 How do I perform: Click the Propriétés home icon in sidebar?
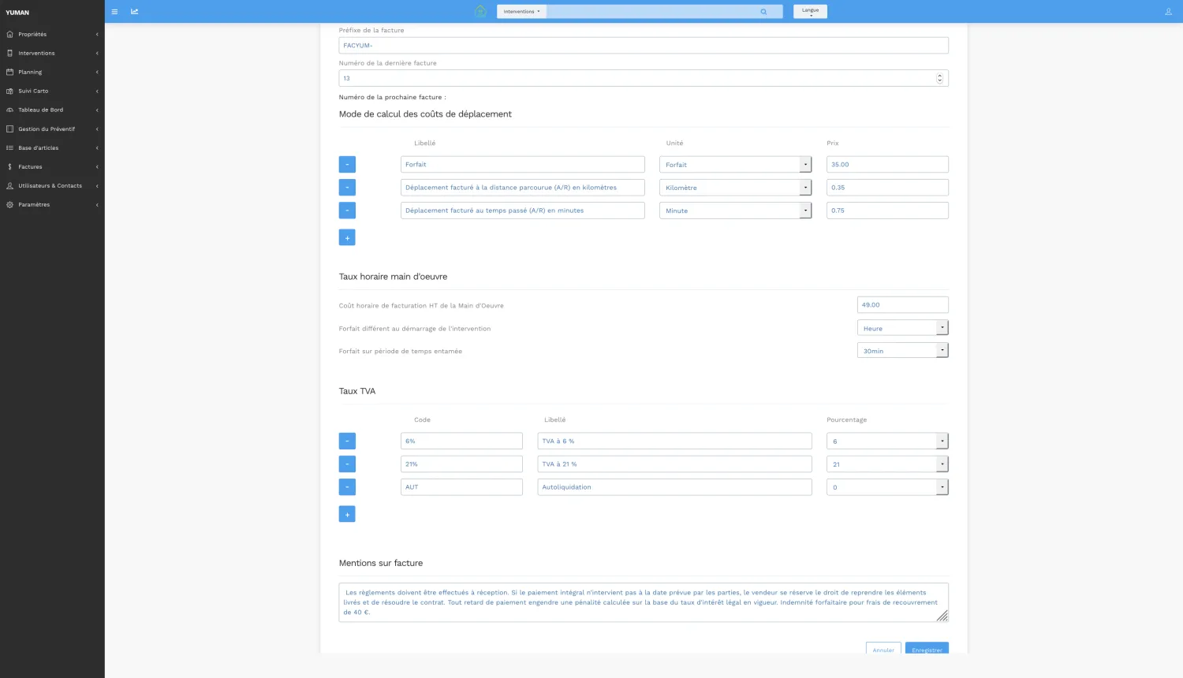point(9,35)
